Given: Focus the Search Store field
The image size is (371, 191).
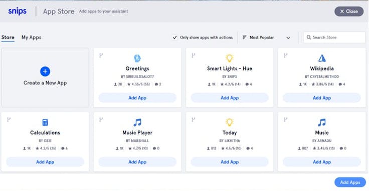Looking at the screenshot, I should (x=334, y=37).
